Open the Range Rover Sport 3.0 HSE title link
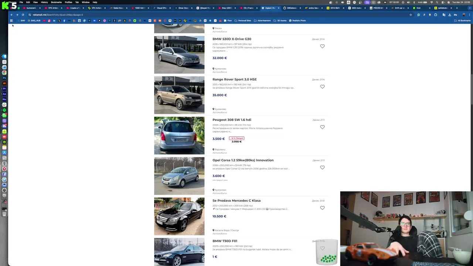 (234, 79)
